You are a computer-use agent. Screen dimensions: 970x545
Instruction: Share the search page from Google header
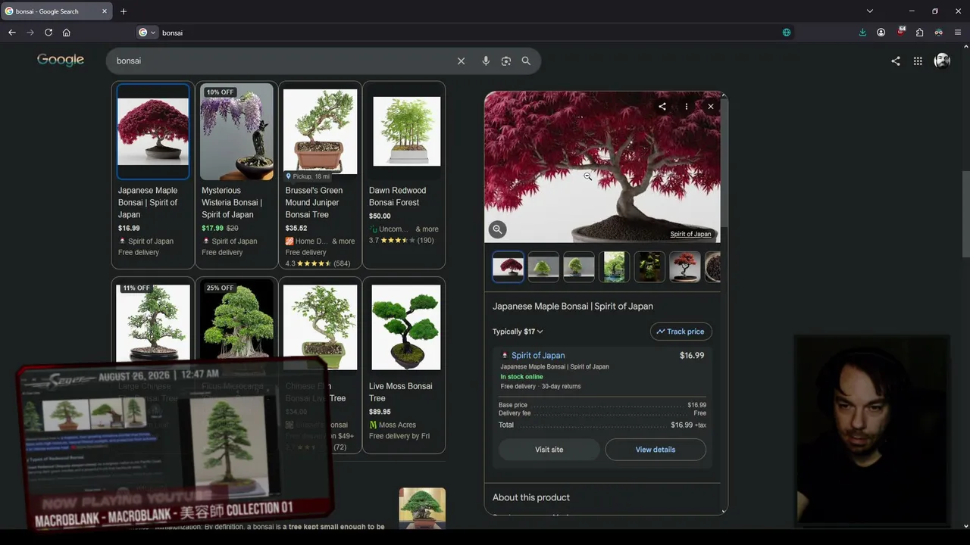(896, 61)
